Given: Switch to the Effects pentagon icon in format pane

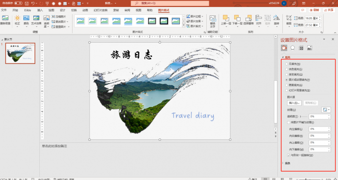Looking at the screenshot, I should point(292,48).
